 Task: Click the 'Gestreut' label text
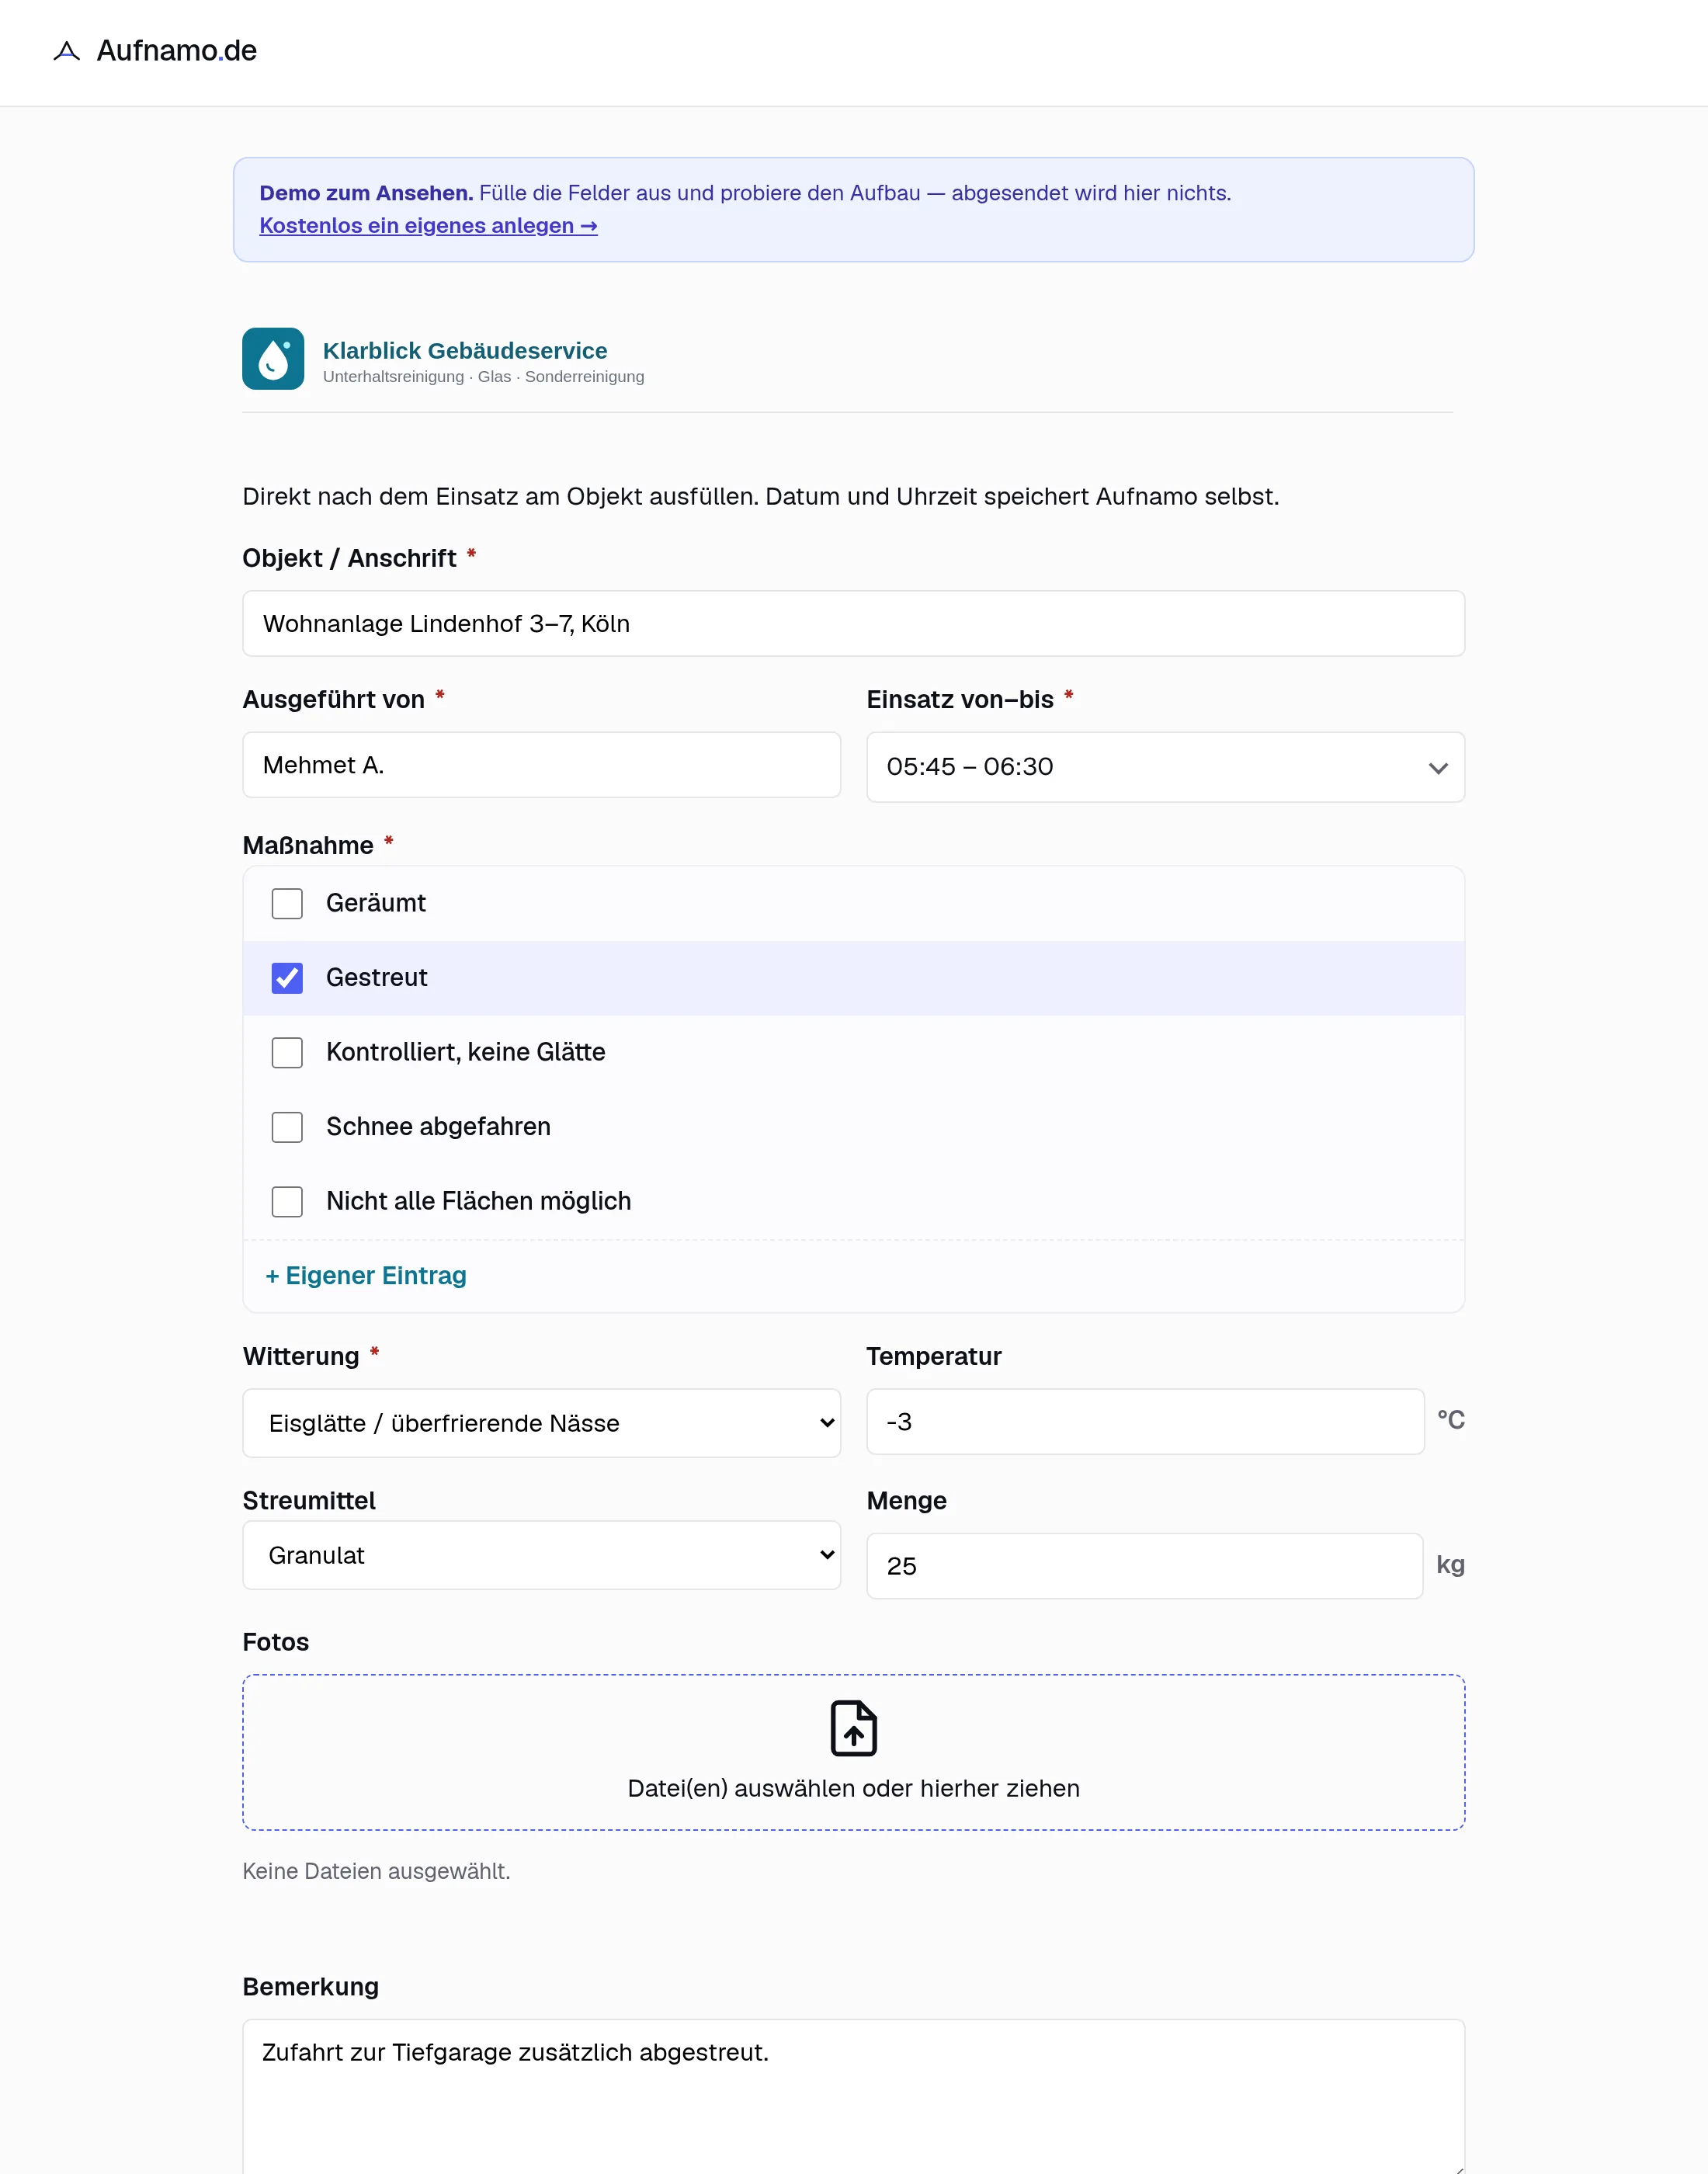click(377, 978)
